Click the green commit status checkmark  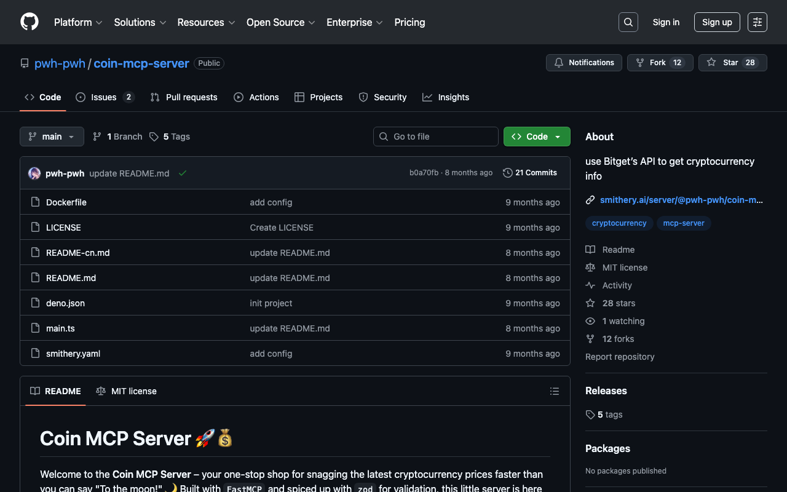pos(183,173)
